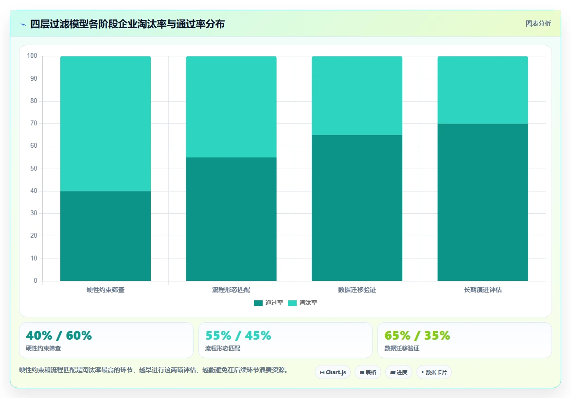This screenshot has width=571, height=398.
Task: Click the y-axis value 0
Action: pos(36,280)
